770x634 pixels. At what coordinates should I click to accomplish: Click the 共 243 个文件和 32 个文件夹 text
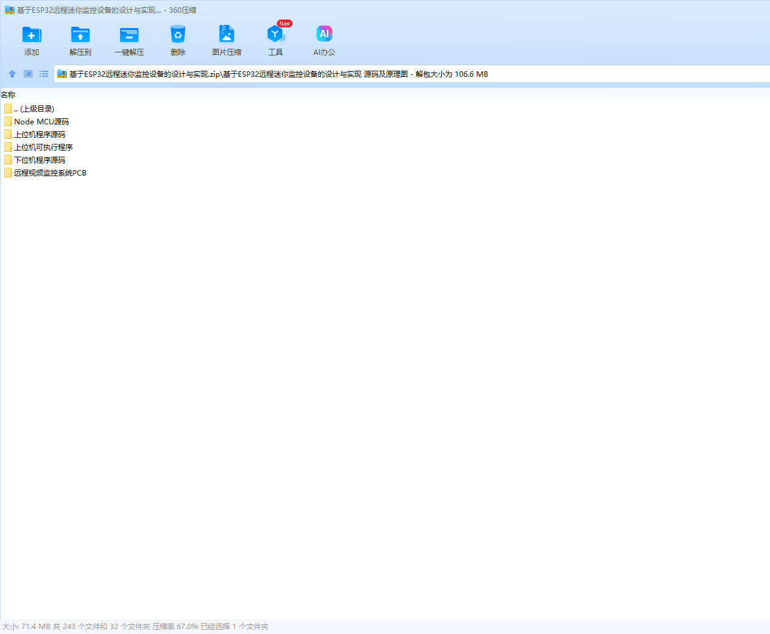(x=101, y=627)
